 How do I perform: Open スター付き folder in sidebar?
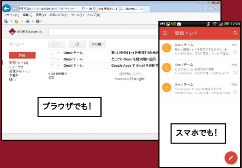[16, 67]
